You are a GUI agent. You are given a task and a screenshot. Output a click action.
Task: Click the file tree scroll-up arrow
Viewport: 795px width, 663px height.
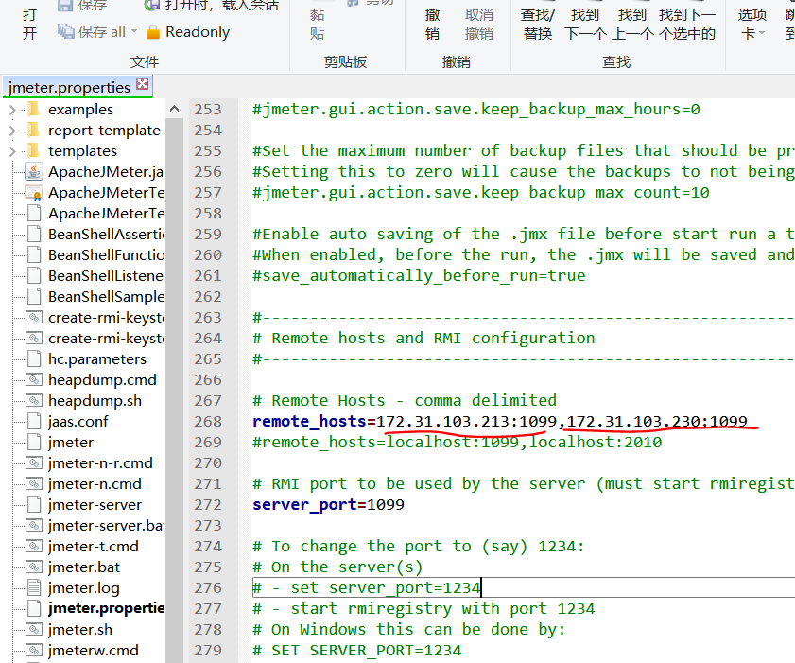174,109
